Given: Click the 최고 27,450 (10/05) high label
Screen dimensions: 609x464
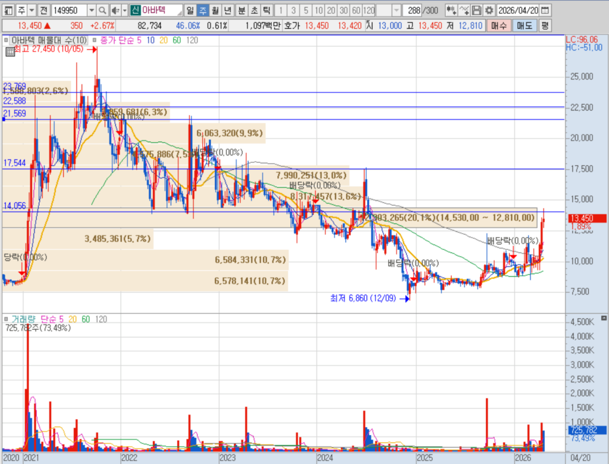Looking at the screenshot, I should pyautogui.click(x=49, y=49).
